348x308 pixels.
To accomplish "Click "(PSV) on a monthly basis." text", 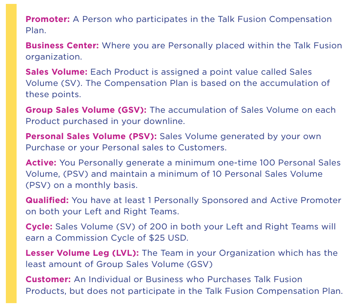I will pyautogui.click(x=82, y=185).
